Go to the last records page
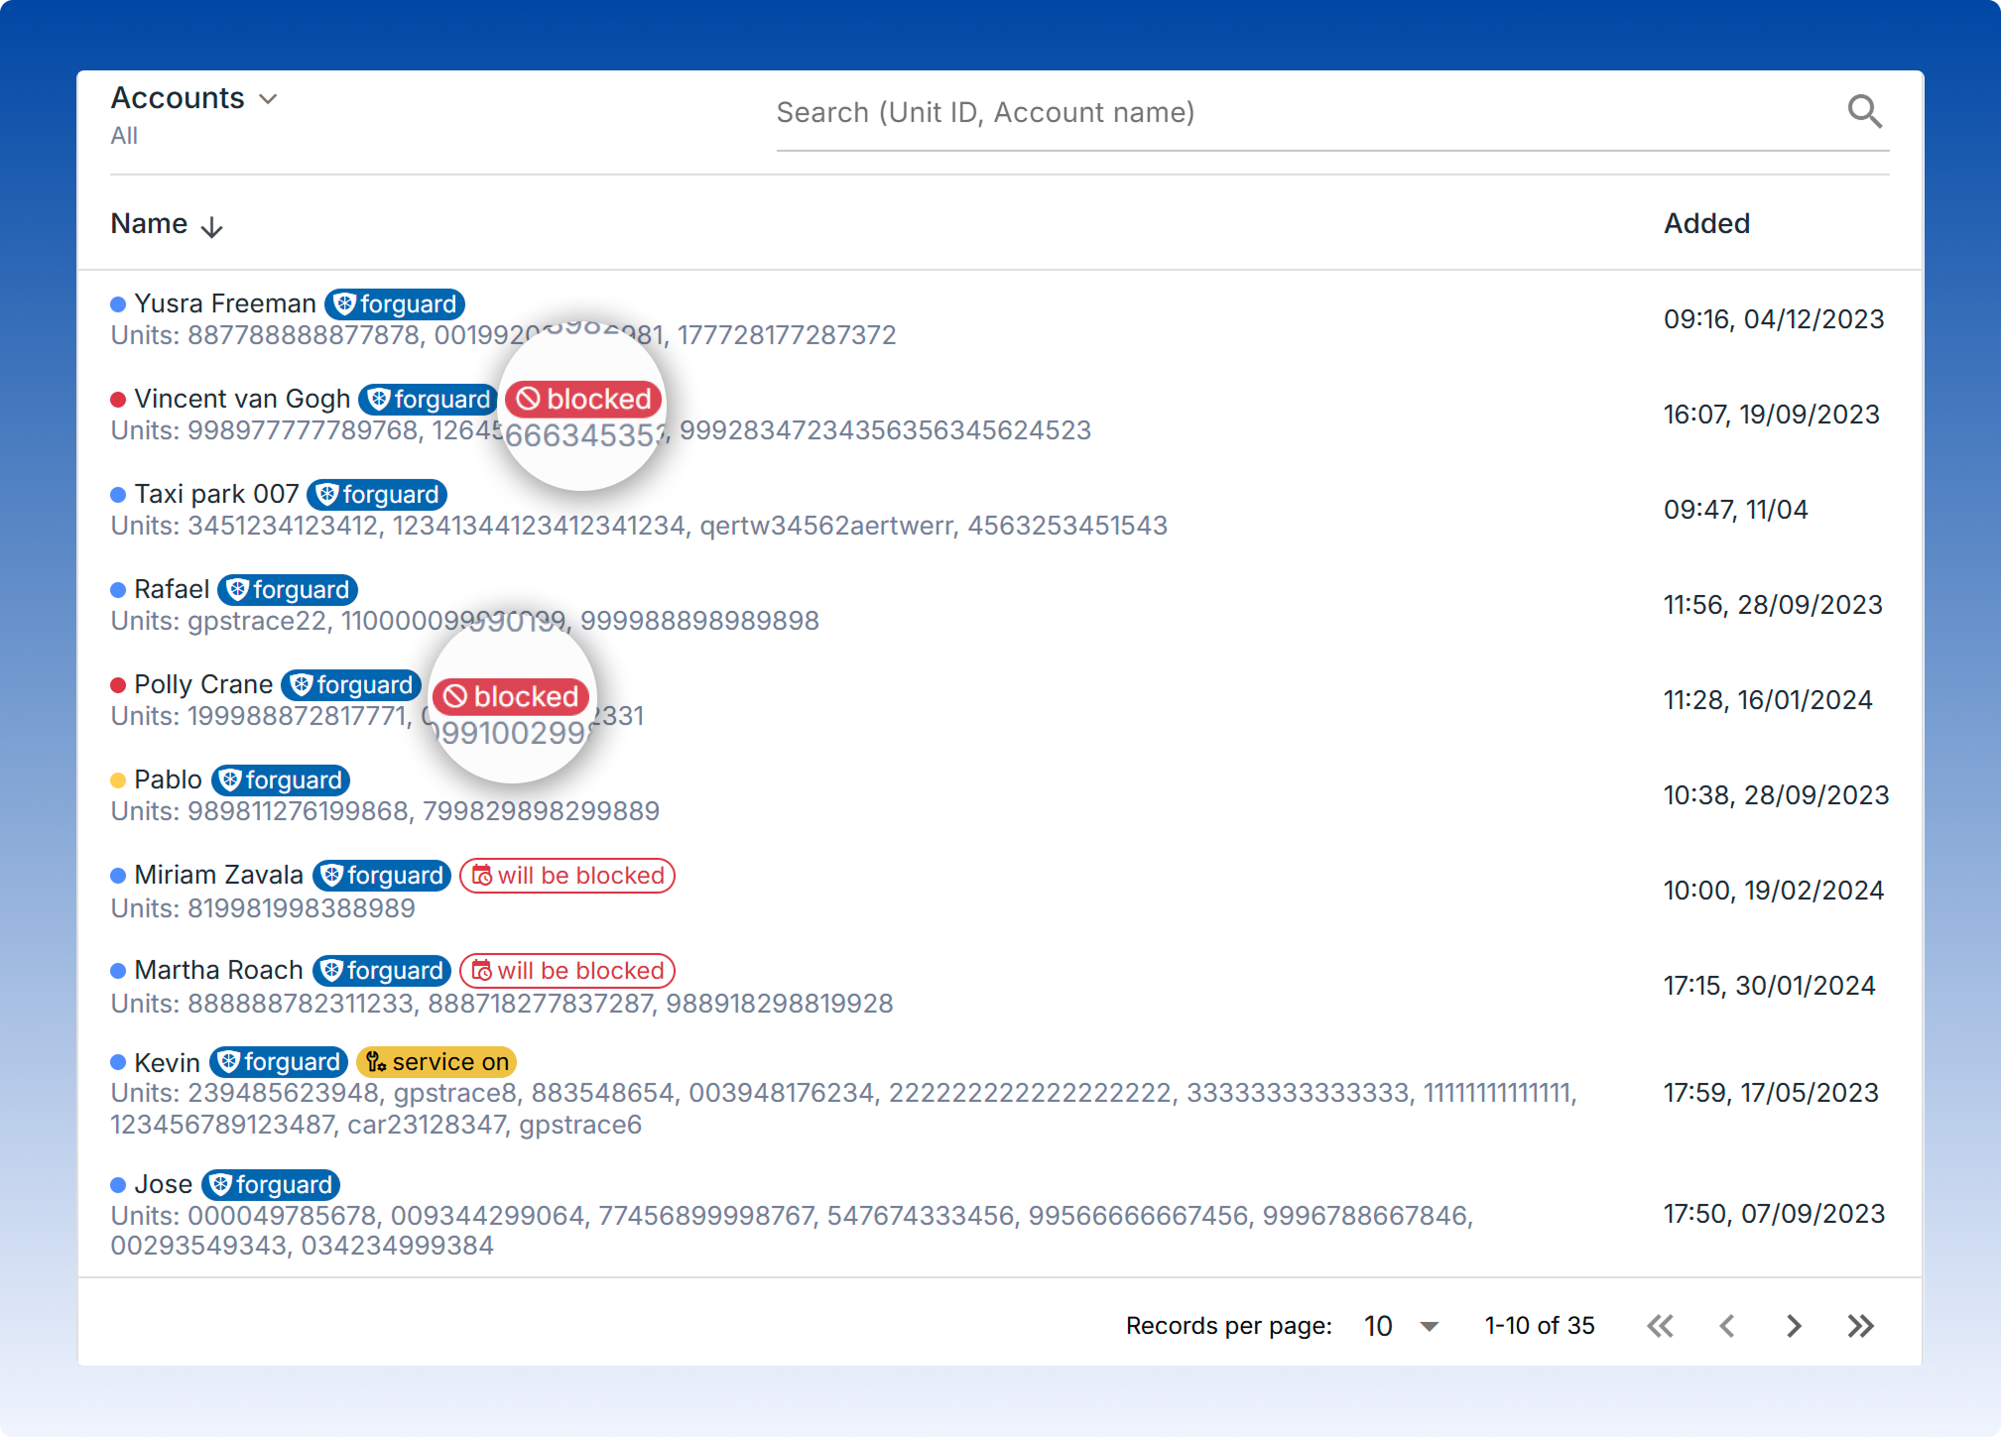 (x=1860, y=1326)
